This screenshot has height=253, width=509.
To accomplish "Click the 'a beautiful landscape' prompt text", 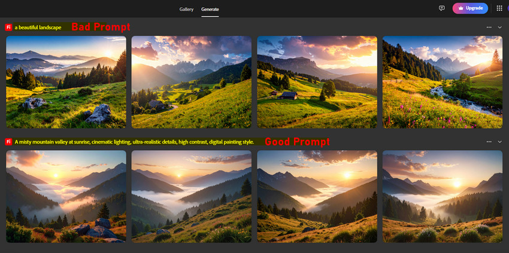I will tap(38, 28).
